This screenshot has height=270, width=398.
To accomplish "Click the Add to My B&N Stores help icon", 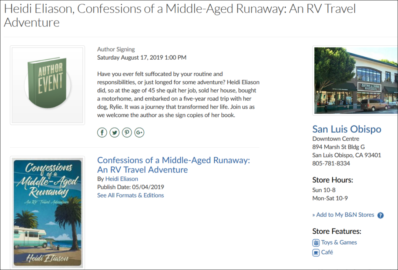I will (x=381, y=215).
